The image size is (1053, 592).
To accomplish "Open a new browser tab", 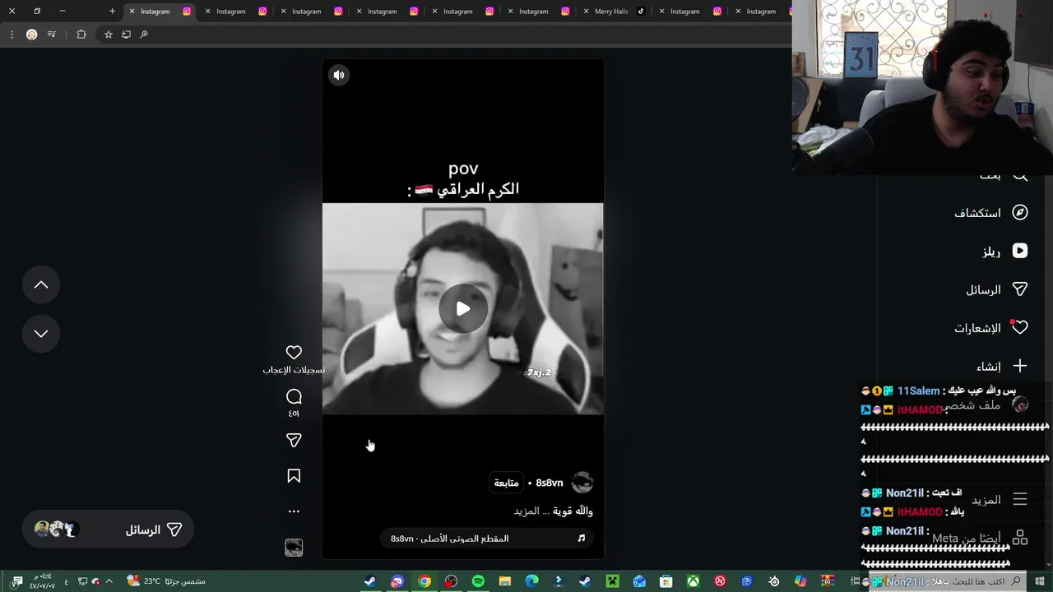I will tap(112, 12).
